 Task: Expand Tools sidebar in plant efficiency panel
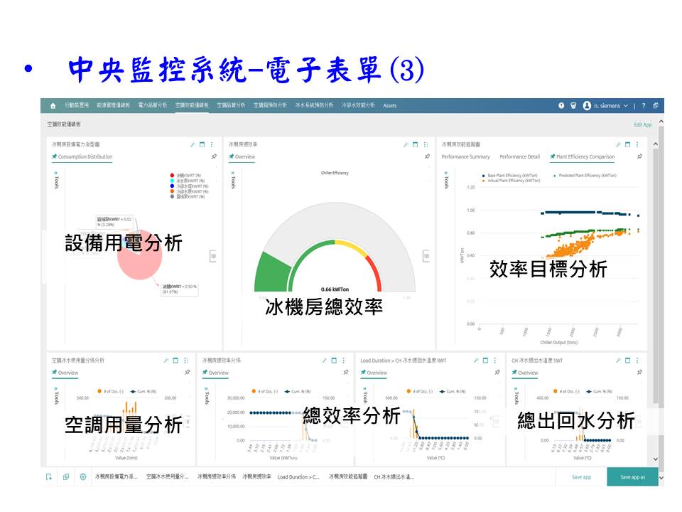446,180
